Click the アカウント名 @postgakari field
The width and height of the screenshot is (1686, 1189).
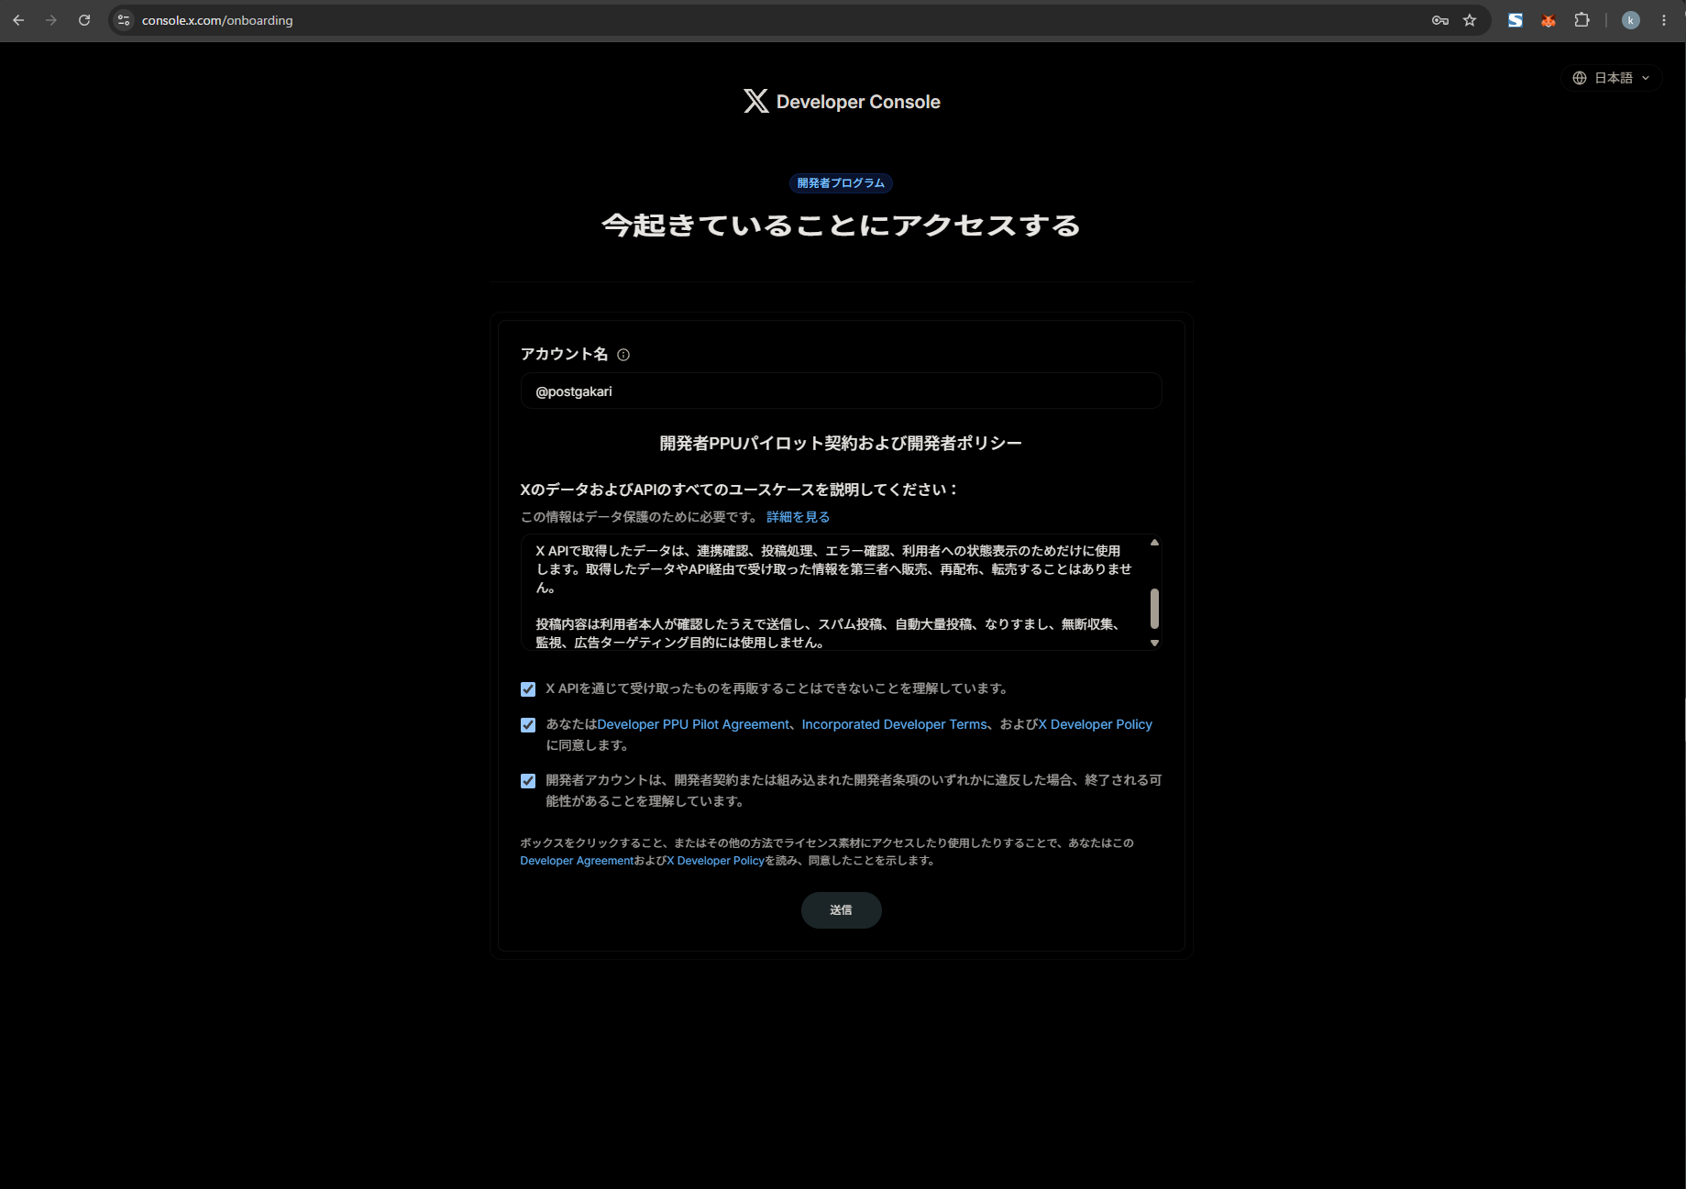click(x=841, y=391)
